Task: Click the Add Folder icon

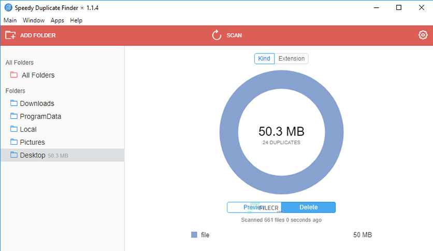Action: [x=10, y=35]
